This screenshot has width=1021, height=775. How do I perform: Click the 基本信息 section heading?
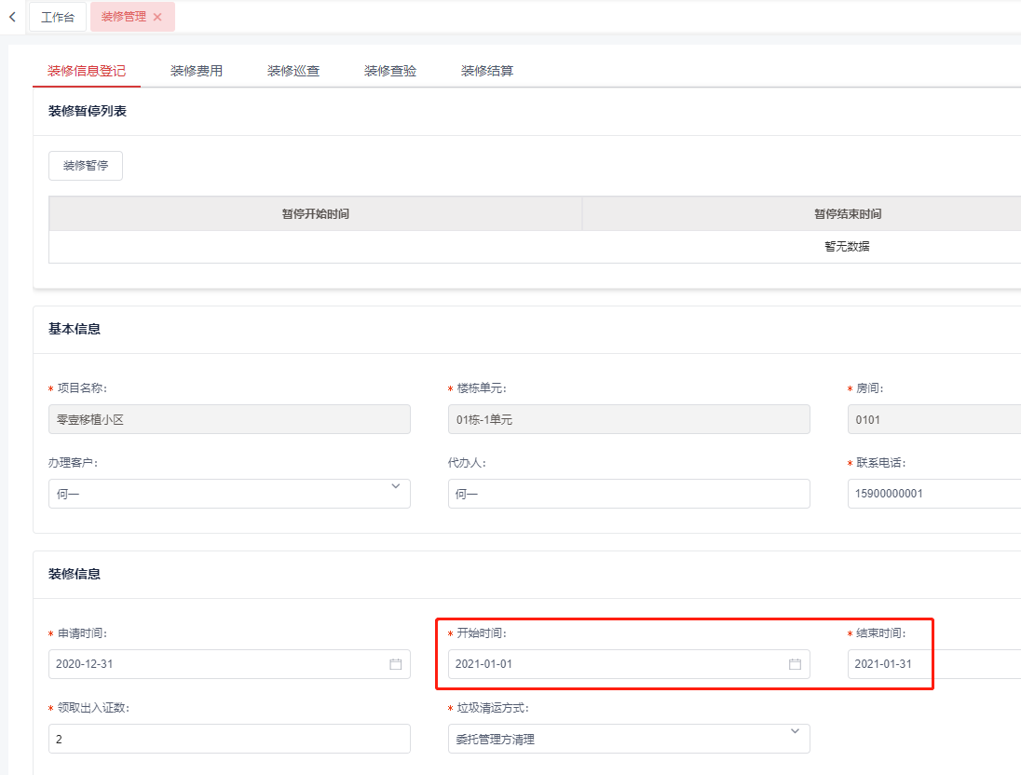coord(75,329)
